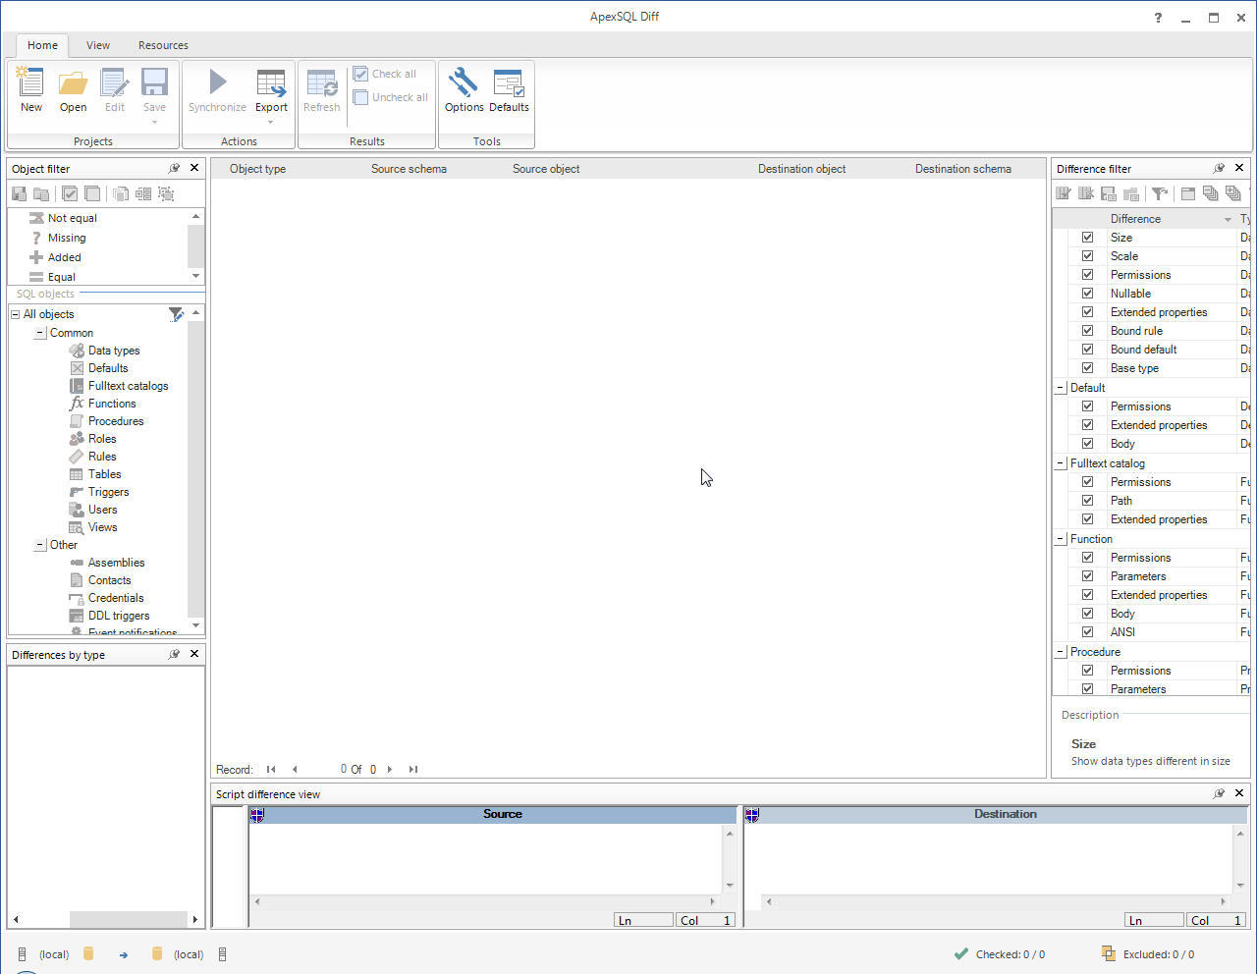
Task: Uncheck the Nullable difference checkbox
Action: point(1087,293)
